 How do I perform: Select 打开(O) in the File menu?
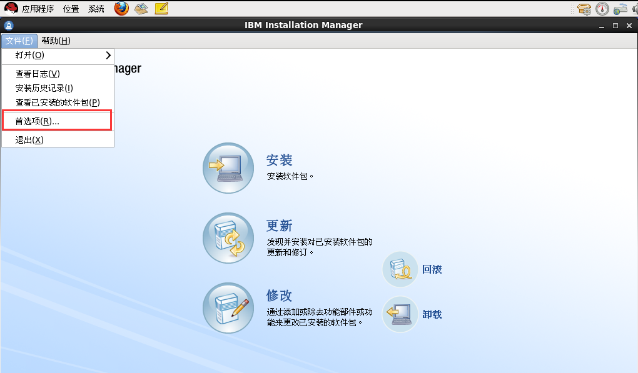pos(58,55)
